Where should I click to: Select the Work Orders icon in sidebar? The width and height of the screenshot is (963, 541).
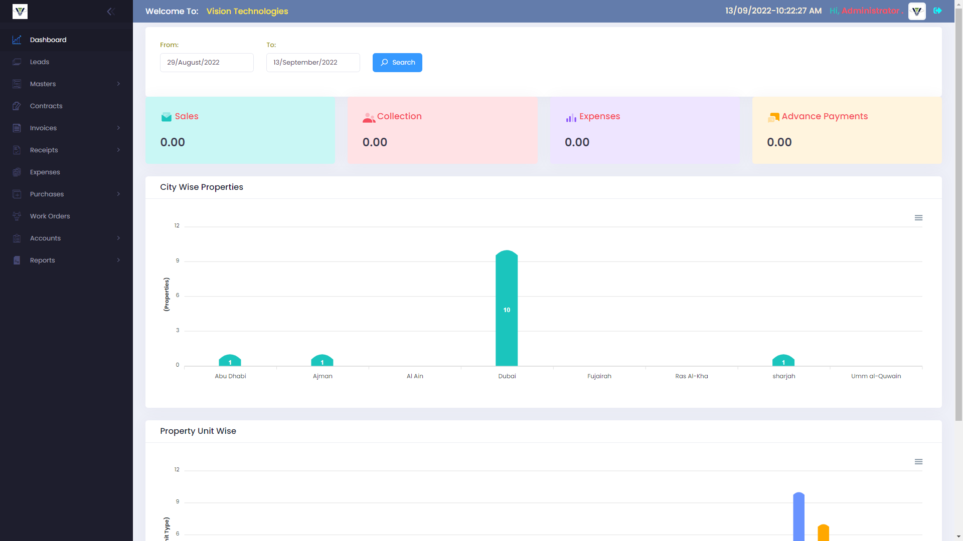[x=17, y=216]
